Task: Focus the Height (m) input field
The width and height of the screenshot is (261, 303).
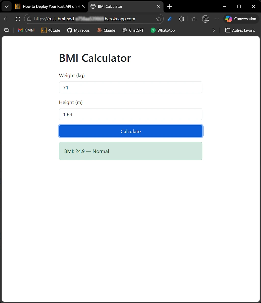Action: click(x=130, y=115)
